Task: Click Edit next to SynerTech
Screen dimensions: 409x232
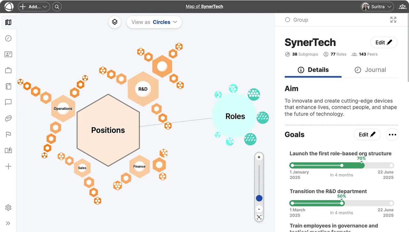Action: click(x=383, y=42)
